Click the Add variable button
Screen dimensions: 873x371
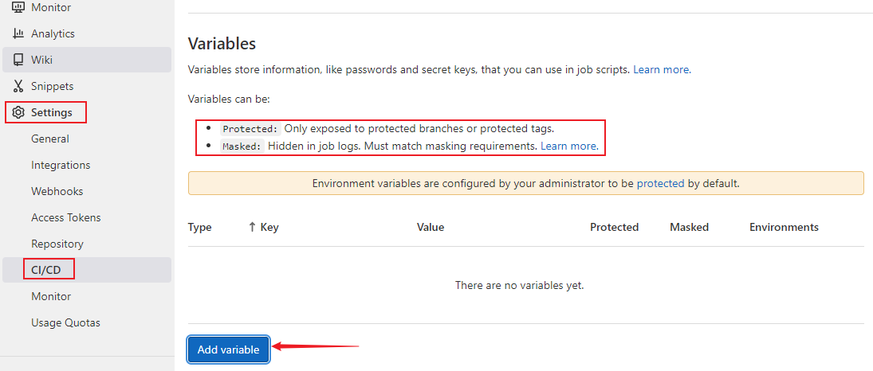[x=228, y=350]
